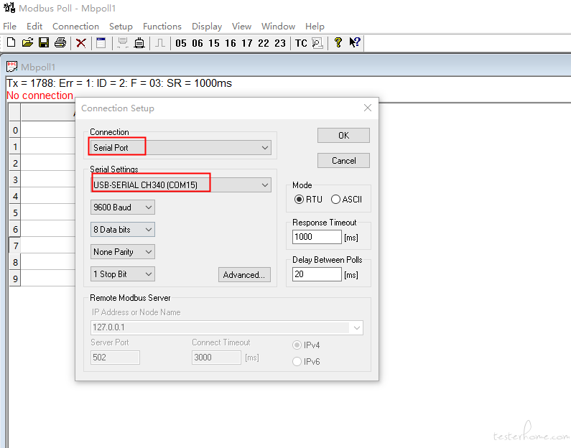Select row 7 header in Mbpoll1 grid

coord(15,246)
